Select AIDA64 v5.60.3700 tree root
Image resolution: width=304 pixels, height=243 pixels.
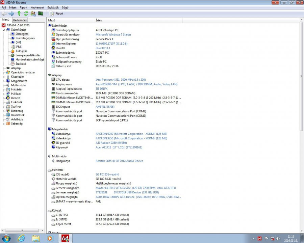(x=18, y=25)
